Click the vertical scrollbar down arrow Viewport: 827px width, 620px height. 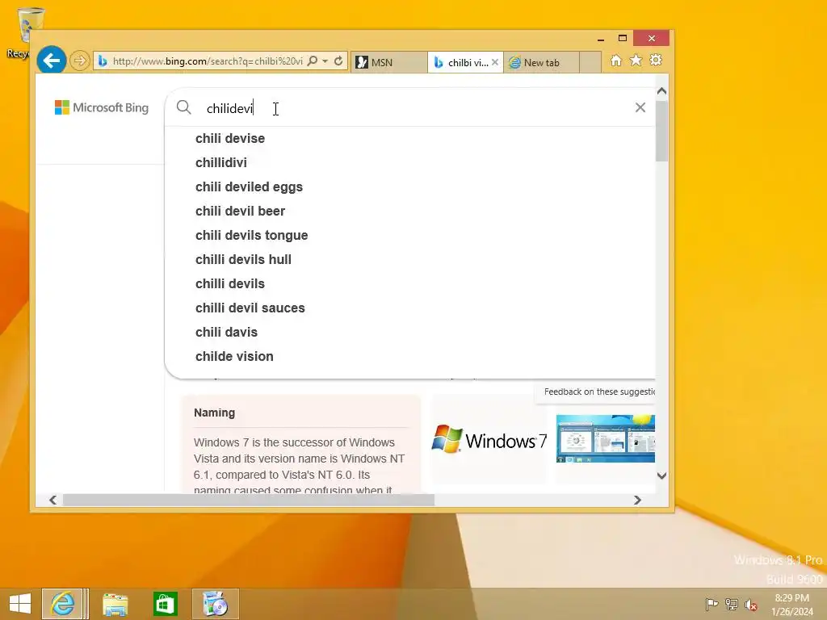pos(662,475)
